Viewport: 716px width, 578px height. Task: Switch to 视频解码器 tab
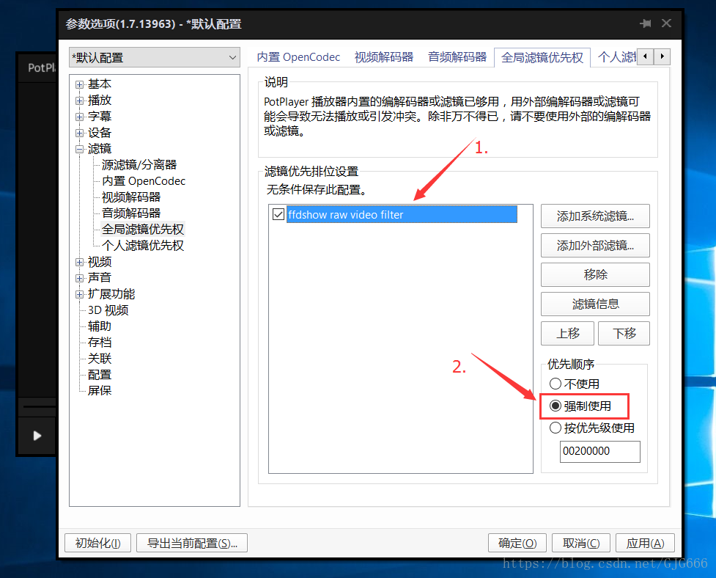click(383, 57)
